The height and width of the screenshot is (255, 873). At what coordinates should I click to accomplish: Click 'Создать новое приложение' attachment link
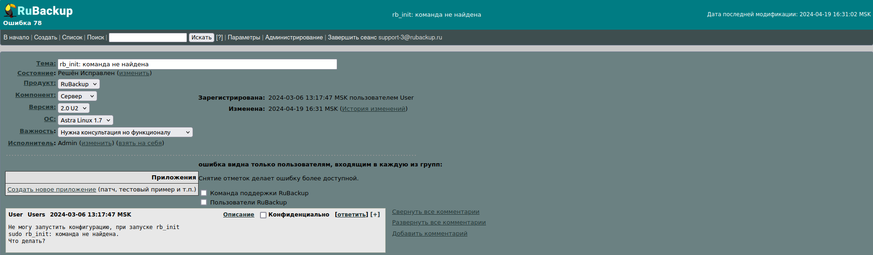point(52,190)
